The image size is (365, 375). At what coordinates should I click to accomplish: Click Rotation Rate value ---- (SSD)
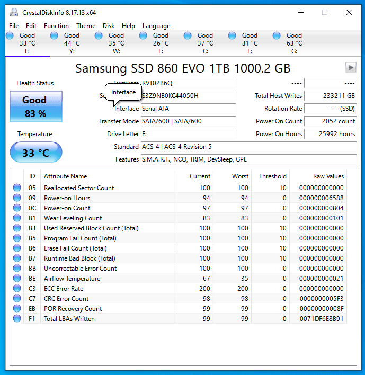click(331, 109)
